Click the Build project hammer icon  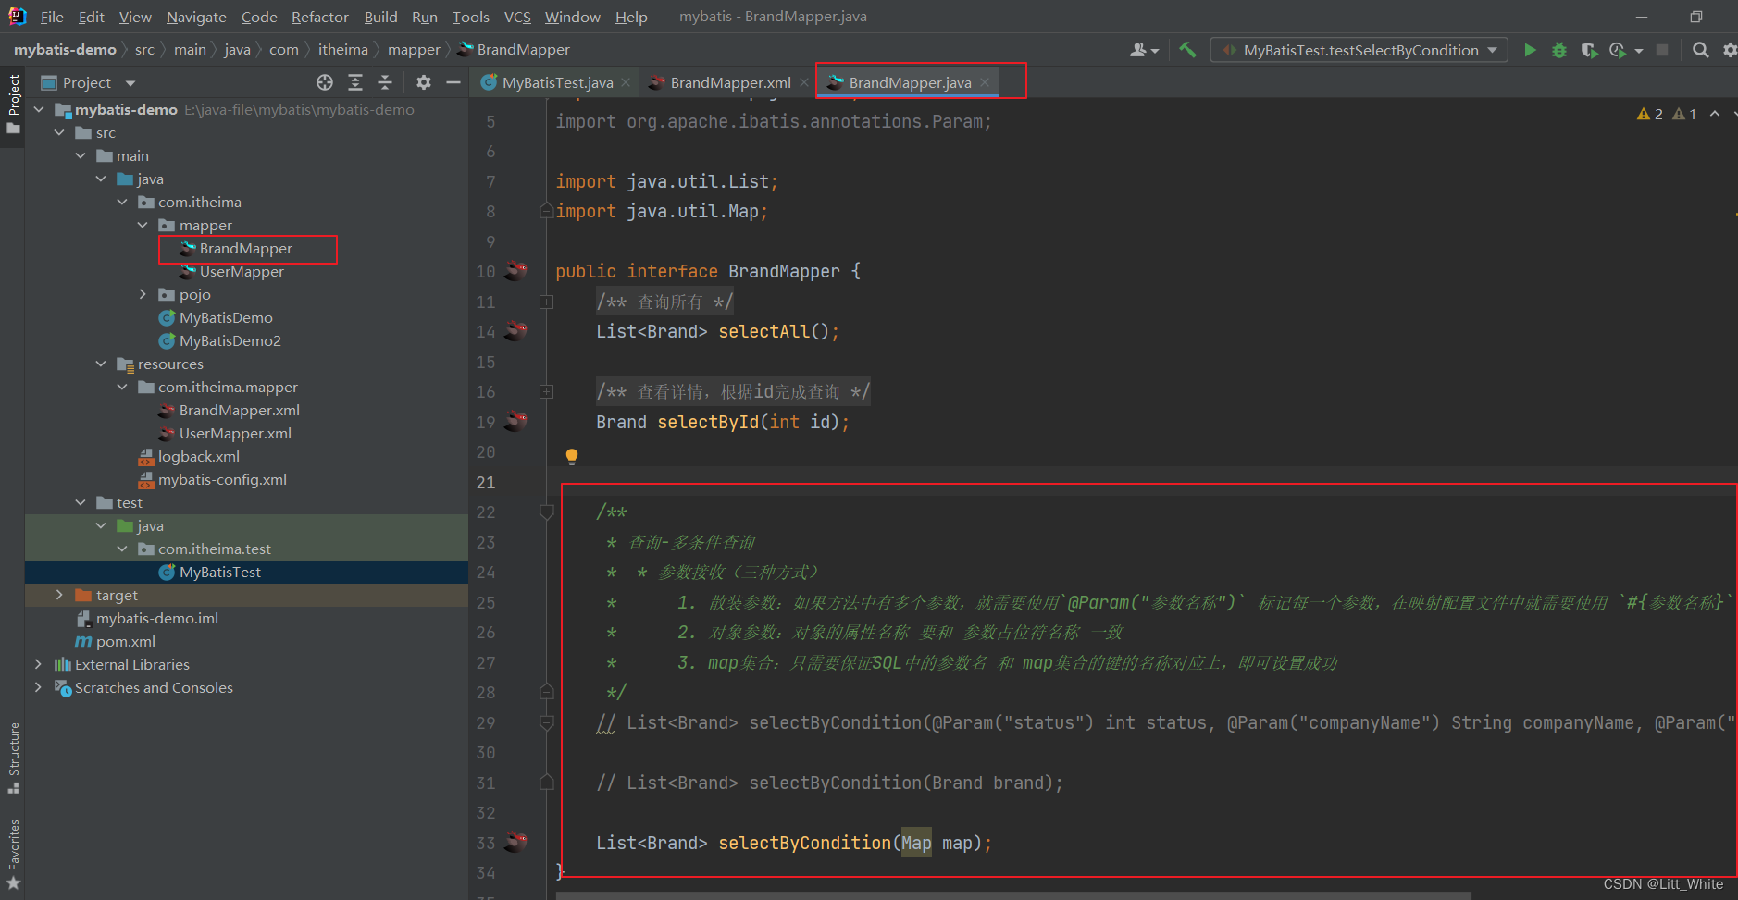1187,50
